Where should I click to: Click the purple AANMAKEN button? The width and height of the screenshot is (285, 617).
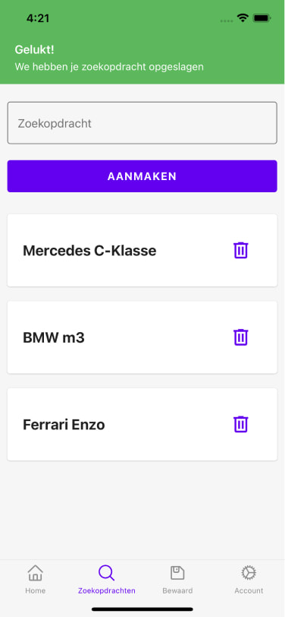(142, 176)
